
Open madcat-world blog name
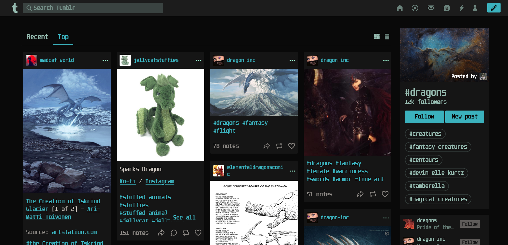coord(57,60)
